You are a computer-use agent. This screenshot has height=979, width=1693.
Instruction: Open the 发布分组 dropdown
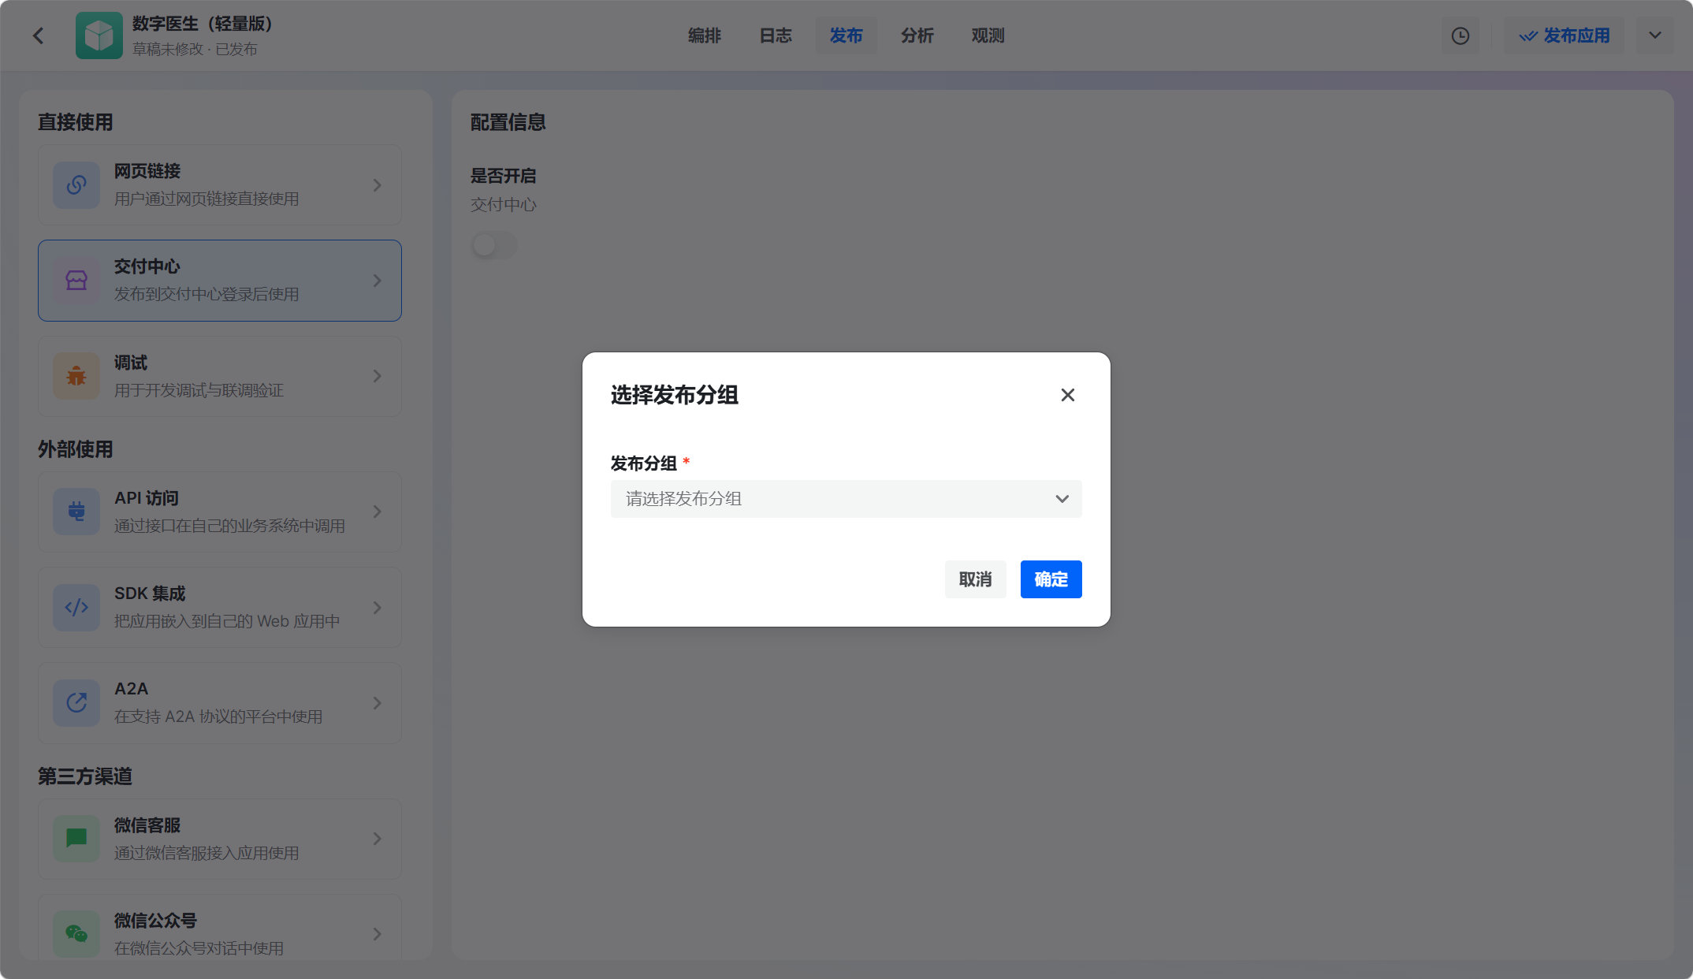[846, 499]
